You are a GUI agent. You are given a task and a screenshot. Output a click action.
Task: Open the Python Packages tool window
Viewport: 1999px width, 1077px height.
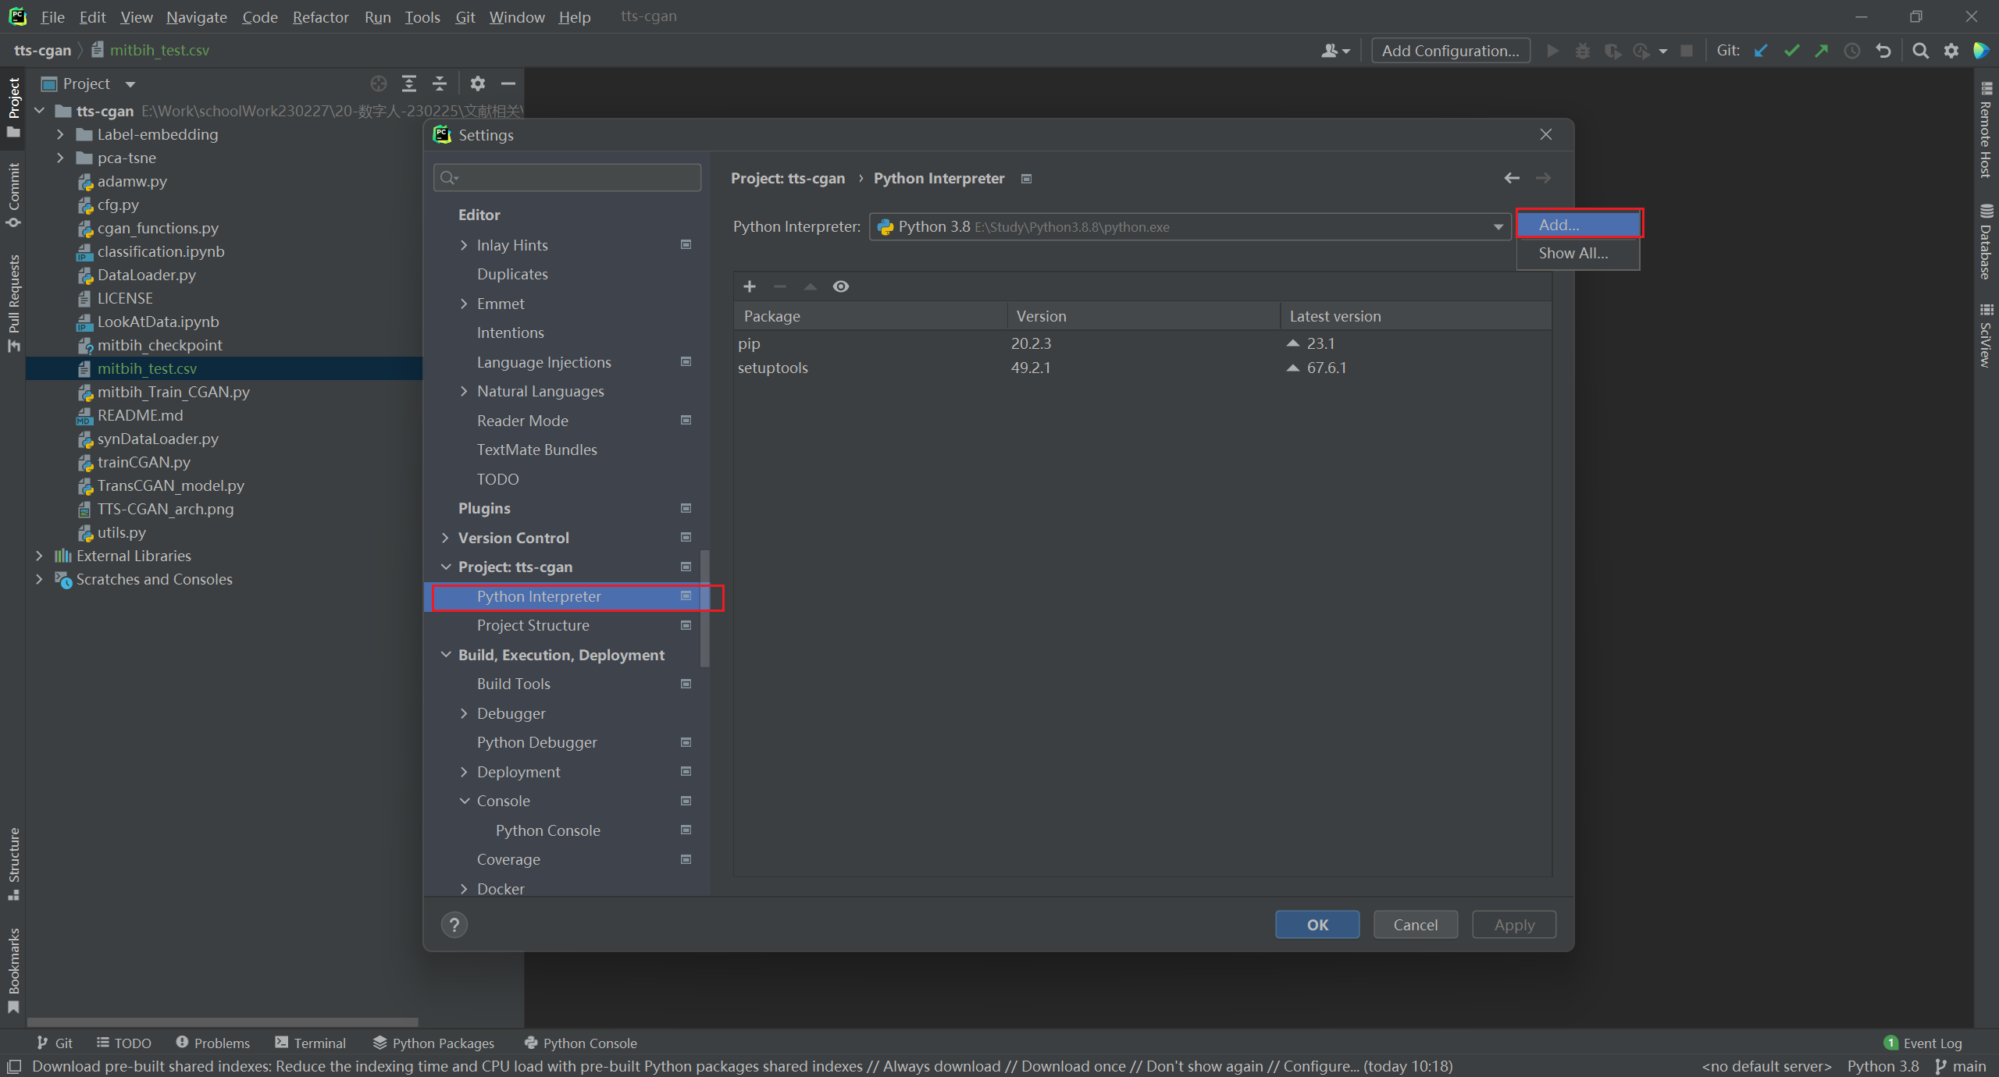coord(433,1043)
